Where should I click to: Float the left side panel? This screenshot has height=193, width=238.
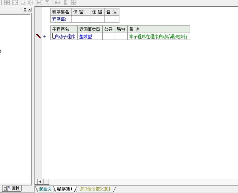tap(25, 9)
